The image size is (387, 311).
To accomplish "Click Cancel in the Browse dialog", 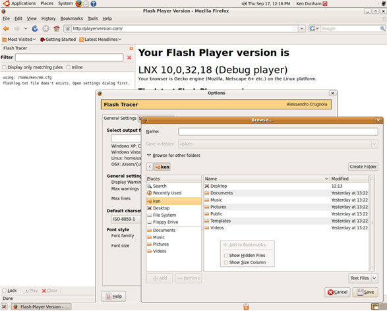I will tap(338, 293).
